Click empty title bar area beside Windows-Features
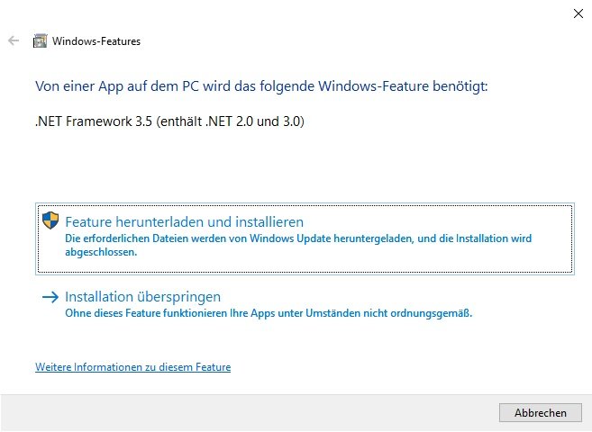This screenshot has width=592, height=432. point(340,40)
